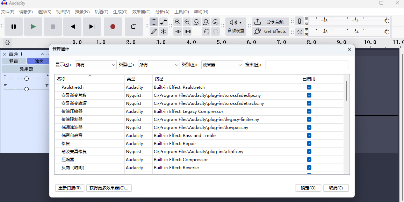Click 确定 to confirm plugins
404x202 pixels.
(308, 188)
